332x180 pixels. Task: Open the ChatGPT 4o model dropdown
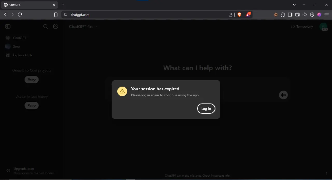(x=83, y=27)
